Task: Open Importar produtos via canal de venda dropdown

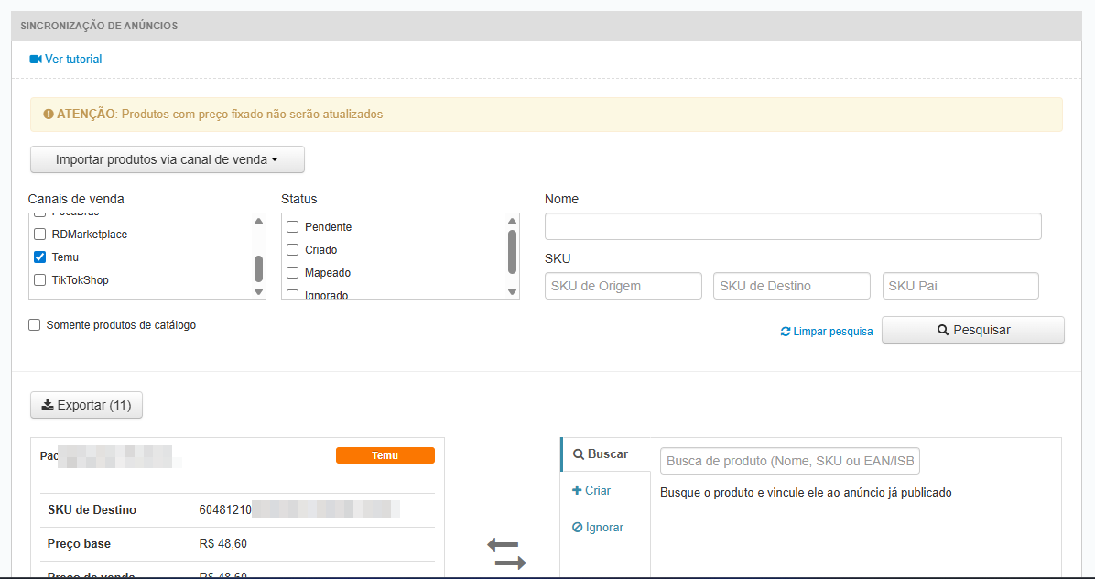Action: pyautogui.click(x=167, y=159)
